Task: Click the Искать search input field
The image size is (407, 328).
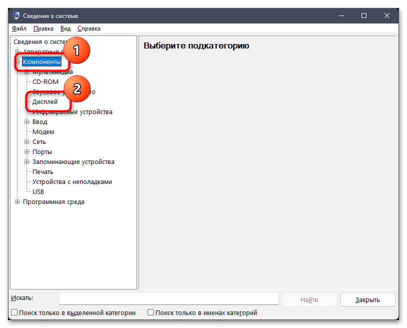Action: click(x=168, y=298)
